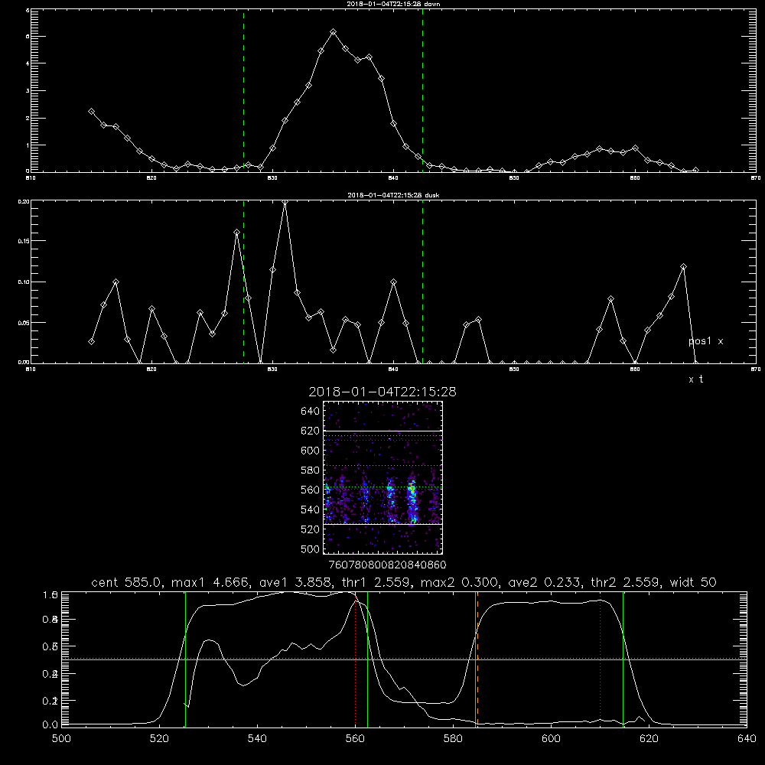Screen dimensions: 765x765
Task: Select the heatmap title 2018-01-04T22:15:28
Action: (382, 392)
